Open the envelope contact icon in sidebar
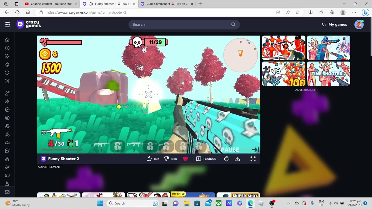This screenshot has height=209, width=372. pos(7,192)
